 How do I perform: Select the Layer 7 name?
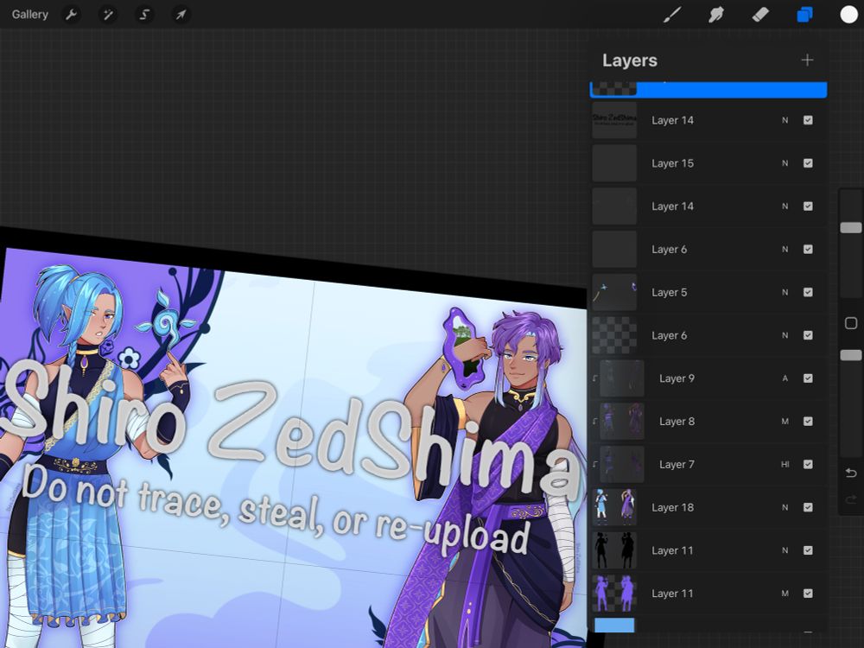[x=677, y=464]
